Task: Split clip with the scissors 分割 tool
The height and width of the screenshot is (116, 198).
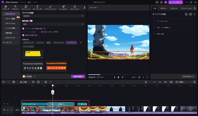Action: [x=23, y=82]
